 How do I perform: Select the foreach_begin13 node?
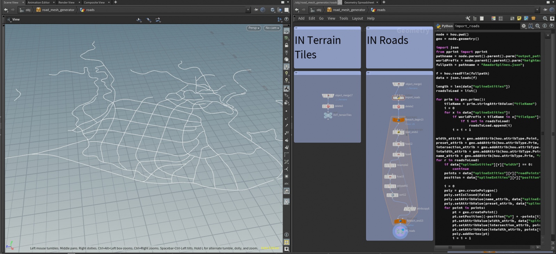pyautogui.click(x=399, y=120)
